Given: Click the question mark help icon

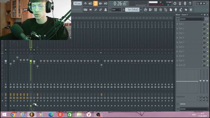Looking at the screenshot, I should click(190, 4).
